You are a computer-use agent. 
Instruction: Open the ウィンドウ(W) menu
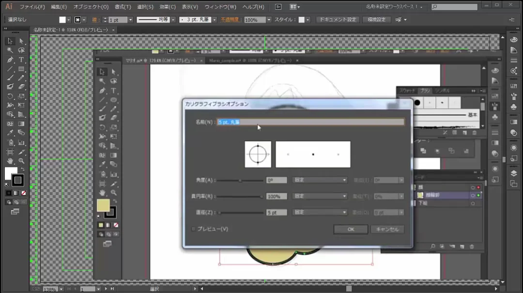pos(220,7)
